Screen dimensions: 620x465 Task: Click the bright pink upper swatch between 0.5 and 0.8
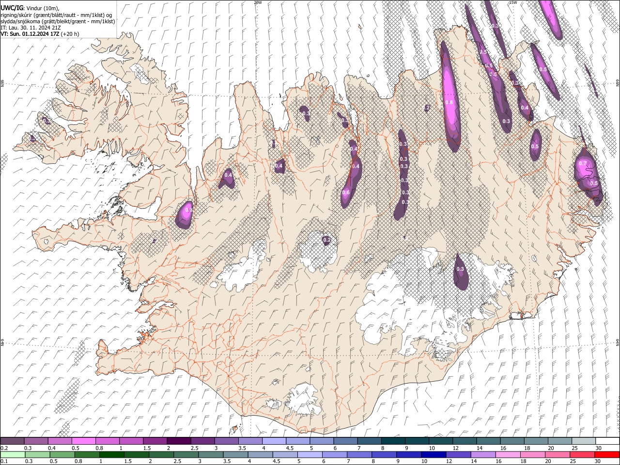84,441
